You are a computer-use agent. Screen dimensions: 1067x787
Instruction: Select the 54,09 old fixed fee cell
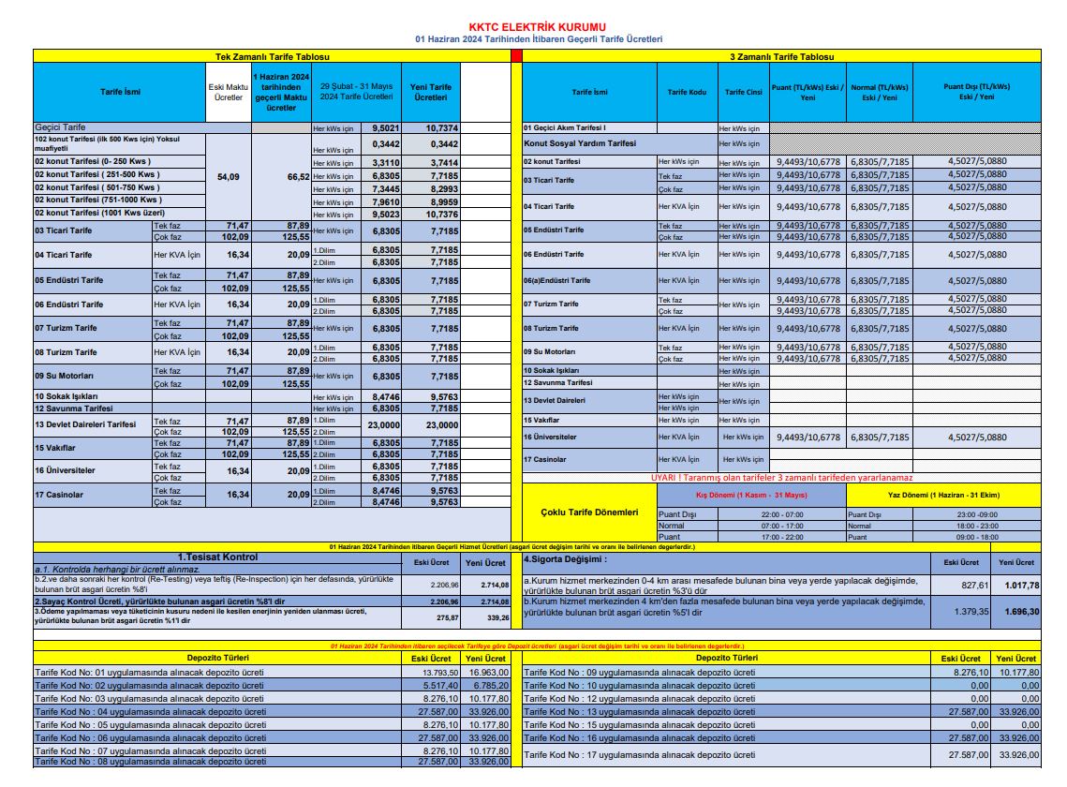tap(228, 175)
